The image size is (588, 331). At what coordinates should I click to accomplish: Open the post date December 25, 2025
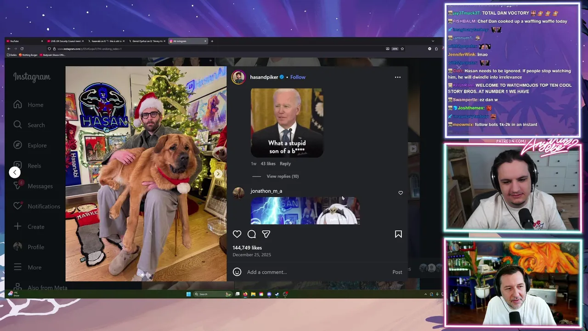[x=252, y=255]
